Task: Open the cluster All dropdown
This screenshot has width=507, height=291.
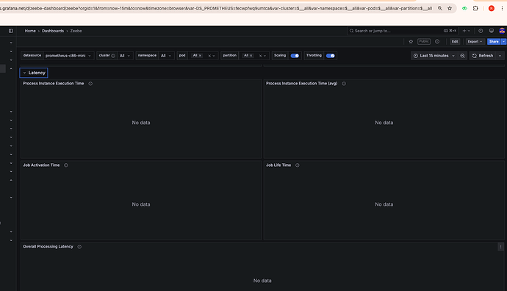Action: [125, 56]
